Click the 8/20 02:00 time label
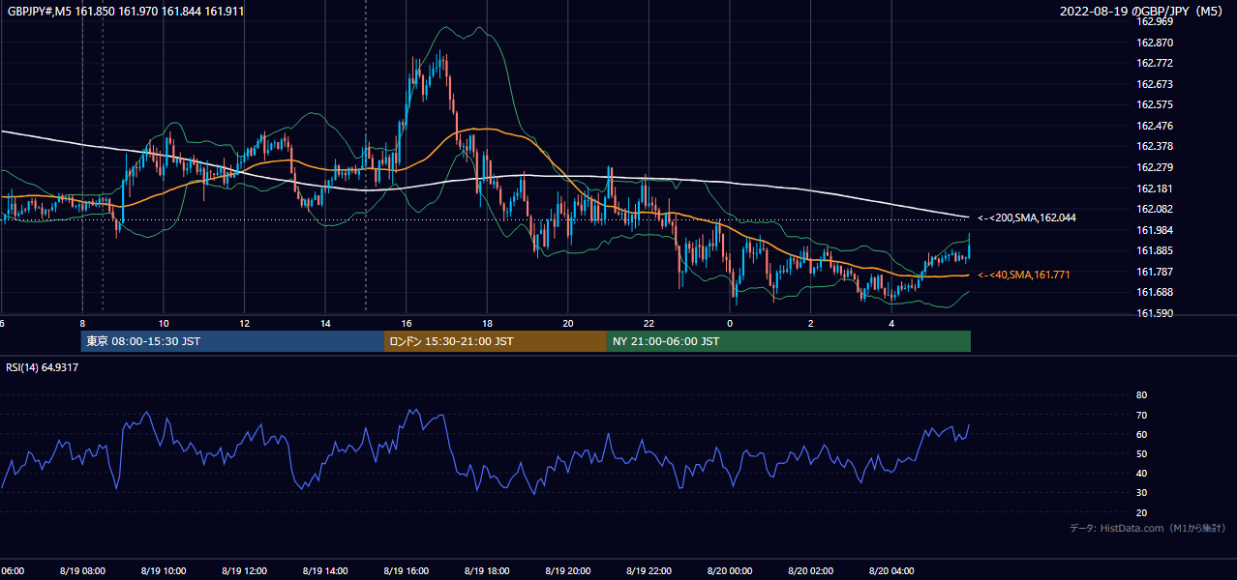This screenshot has height=580, width=1237. point(811,571)
